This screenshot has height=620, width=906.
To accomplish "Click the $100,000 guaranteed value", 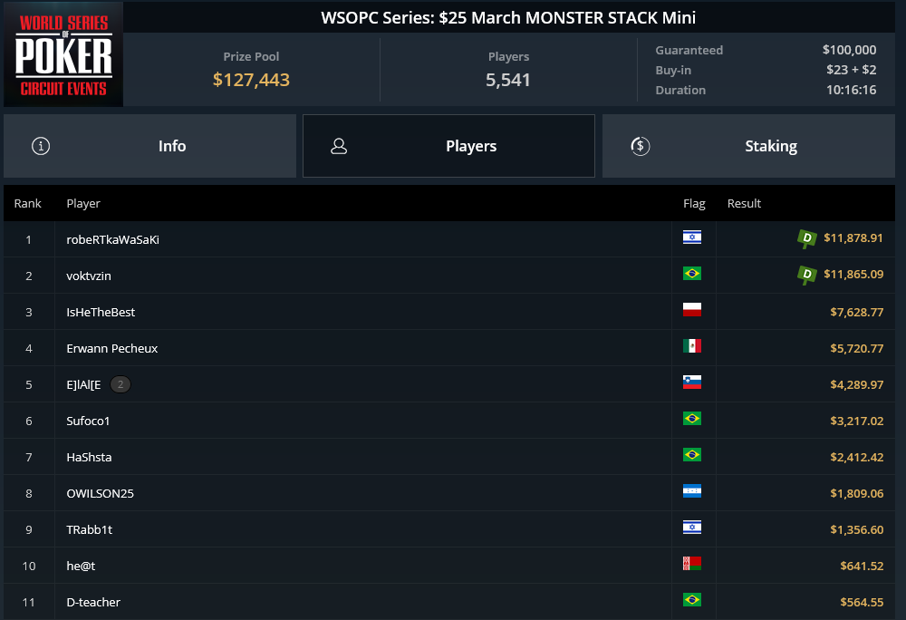I will (x=850, y=50).
